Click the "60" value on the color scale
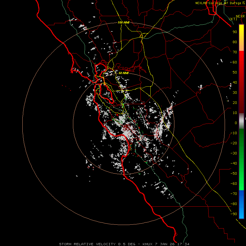This screenshot has height=246, width=246. click(235, 62)
